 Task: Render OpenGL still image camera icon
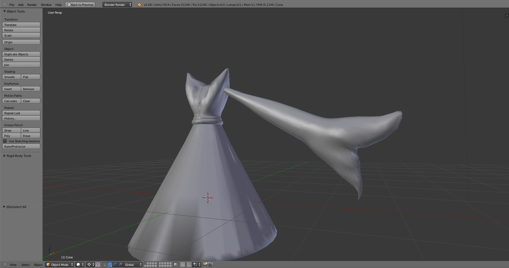[205, 265]
